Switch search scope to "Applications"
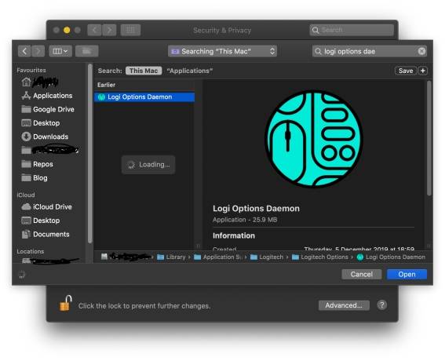The height and width of the screenshot is (361, 445). (190, 71)
